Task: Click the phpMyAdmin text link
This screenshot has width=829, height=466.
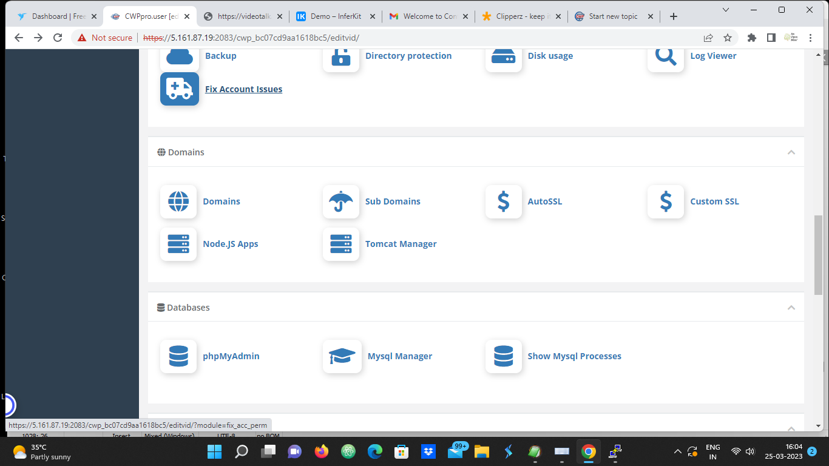Action: (231, 356)
